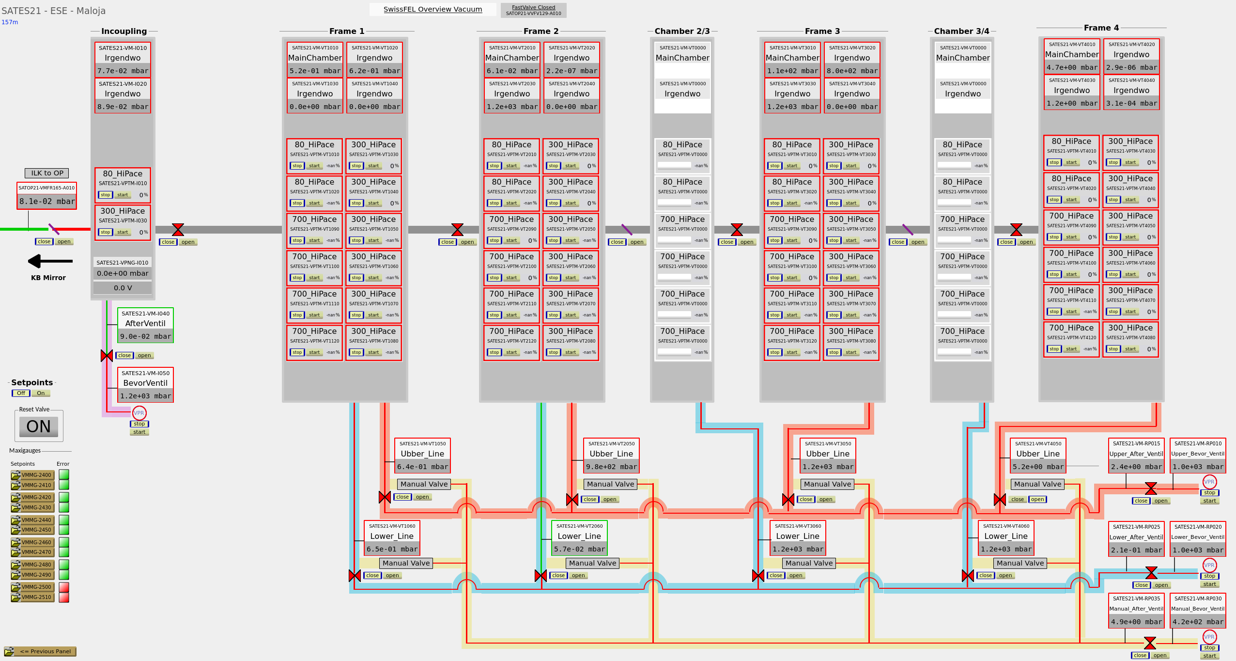Click the gate valve icon between Incoupling and Frame 1
1236x661 pixels.
coord(178,230)
